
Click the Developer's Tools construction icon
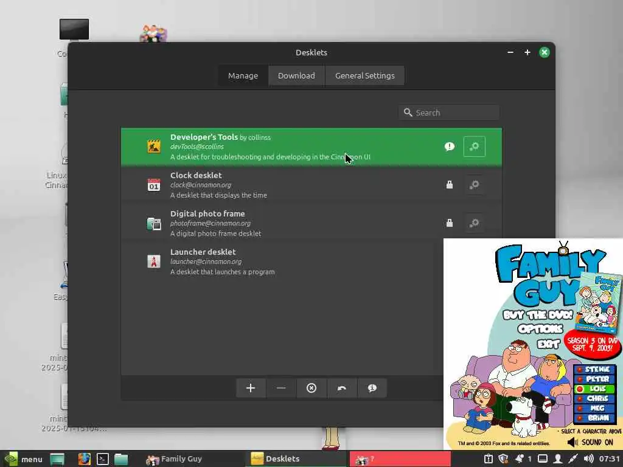(154, 147)
